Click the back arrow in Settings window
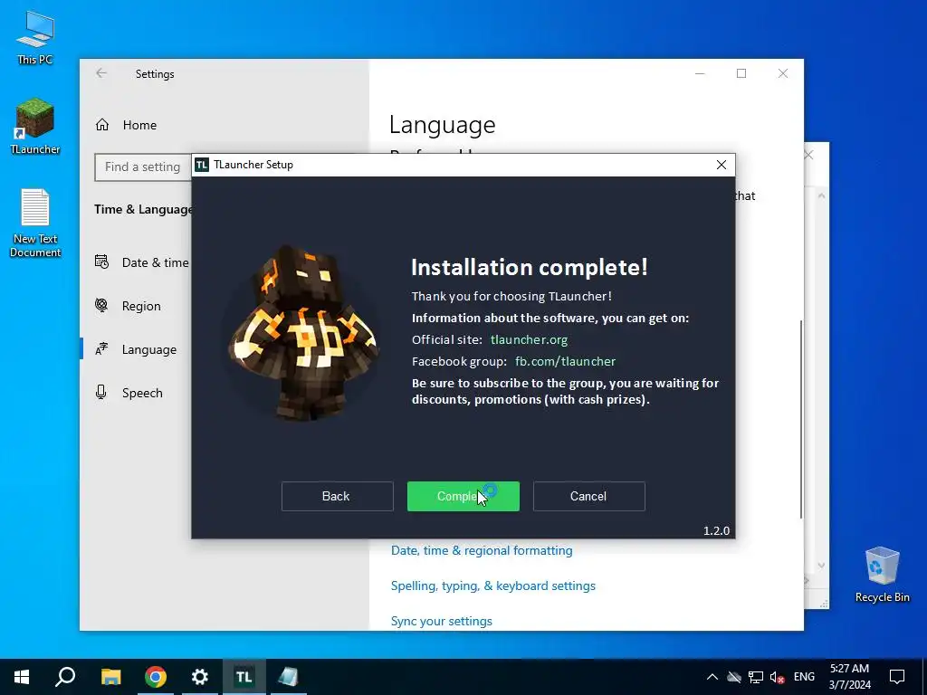927x695 pixels. point(101,73)
